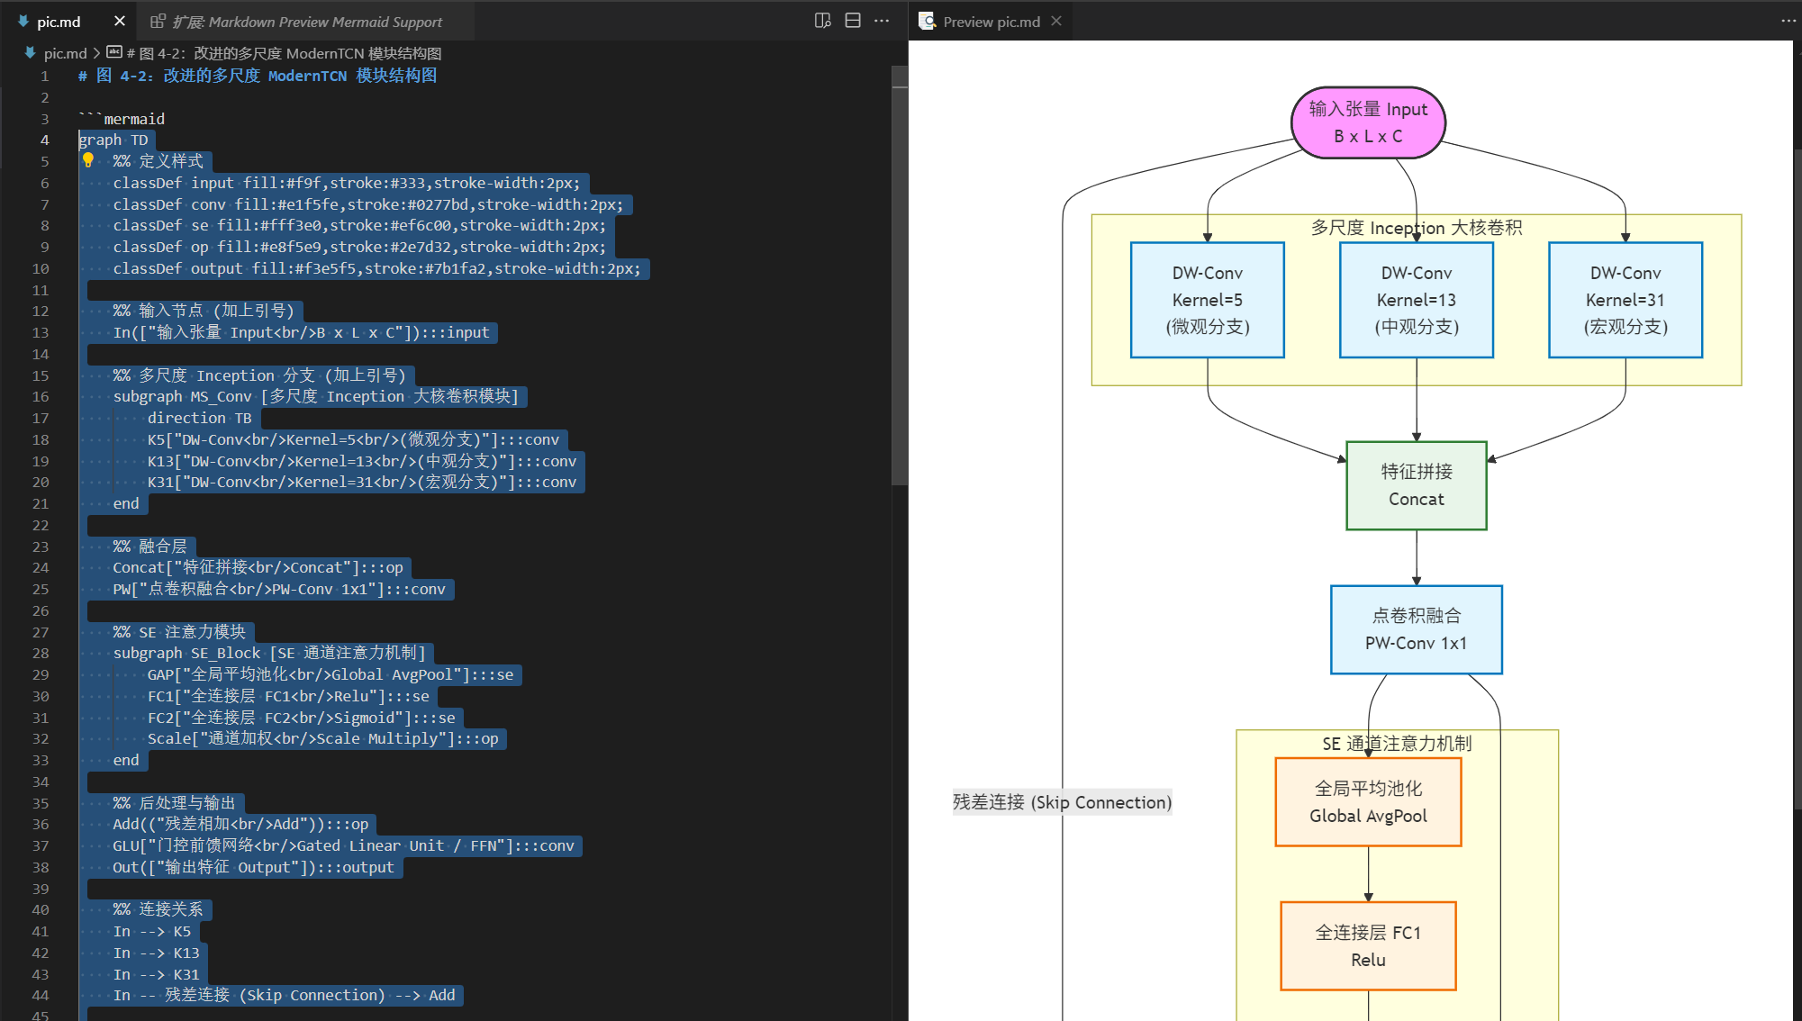Click the DW-Conv Kernel=5 node in preview
Screen dimensions: 1802x1021
coord(1207,300)
